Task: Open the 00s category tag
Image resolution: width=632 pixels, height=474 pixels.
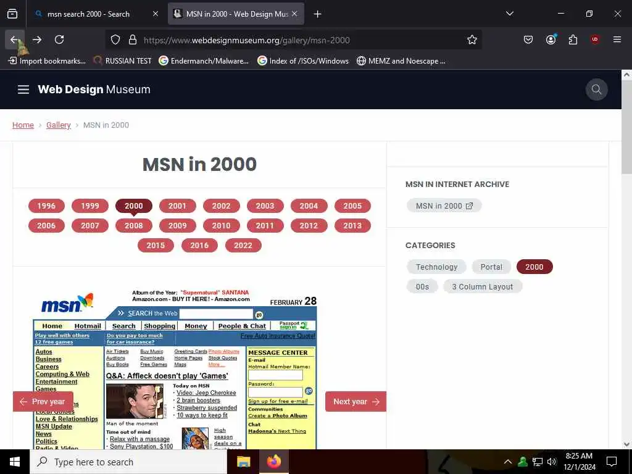Action: (x=422, y=287)
